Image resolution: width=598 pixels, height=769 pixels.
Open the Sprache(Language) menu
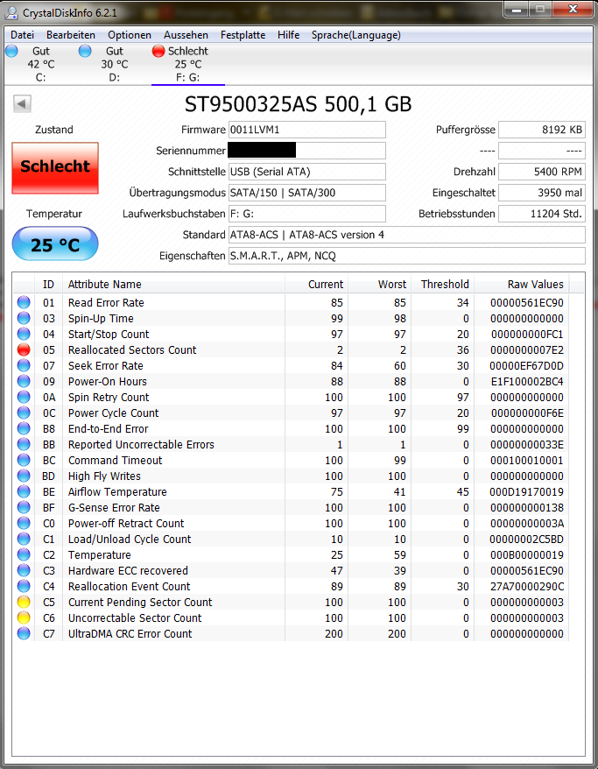pyautogui.click(x=355, y=35)
